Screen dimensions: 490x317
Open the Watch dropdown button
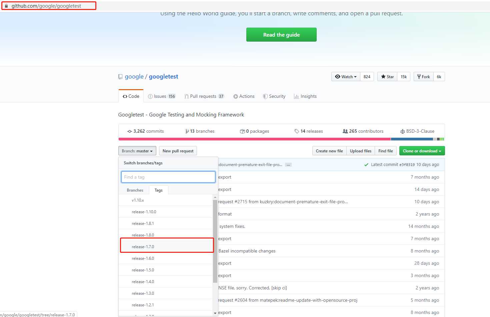(346, 77)
